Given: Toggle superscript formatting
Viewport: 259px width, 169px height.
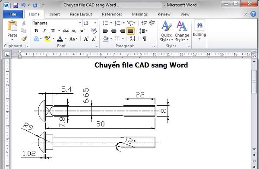Looking at the screenshot, I should pyautogui.click(x=82, y=31).
